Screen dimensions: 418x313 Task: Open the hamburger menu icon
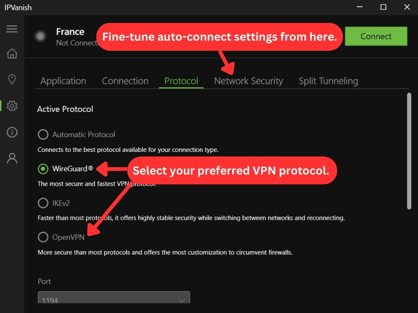tap(12, 29)
